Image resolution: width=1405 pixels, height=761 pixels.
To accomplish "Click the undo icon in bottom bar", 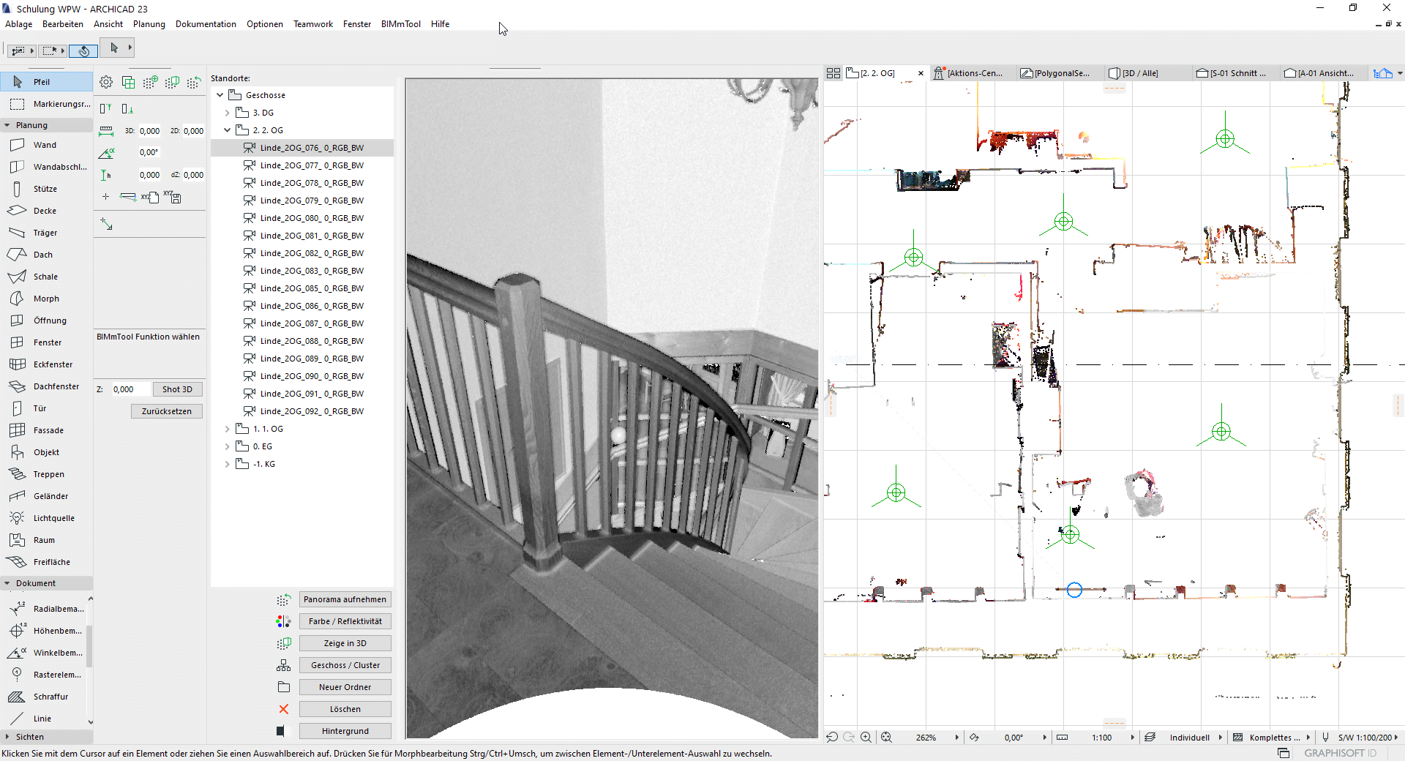I will 832,738.
